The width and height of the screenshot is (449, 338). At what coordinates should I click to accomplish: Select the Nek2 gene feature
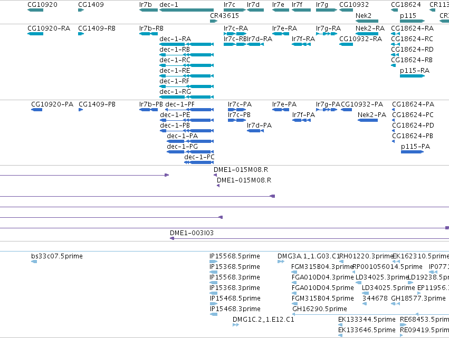(x=367, y=21)
